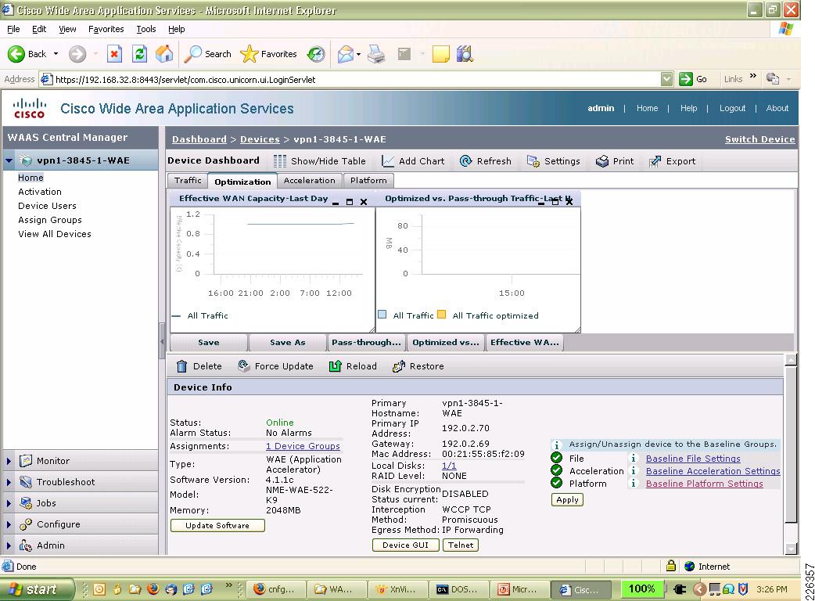This screenshot has height=601, width=815.
Task: Expand Monitor menu section
Action: click(9, 461)
